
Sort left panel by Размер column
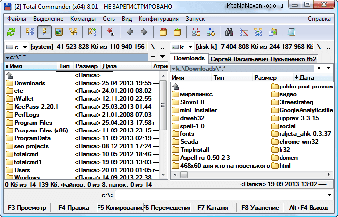pos(87,66)
